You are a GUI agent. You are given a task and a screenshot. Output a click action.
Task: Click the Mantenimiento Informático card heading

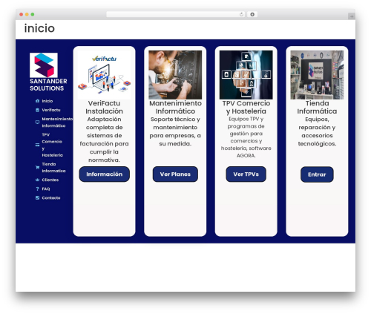coord(175,107)
